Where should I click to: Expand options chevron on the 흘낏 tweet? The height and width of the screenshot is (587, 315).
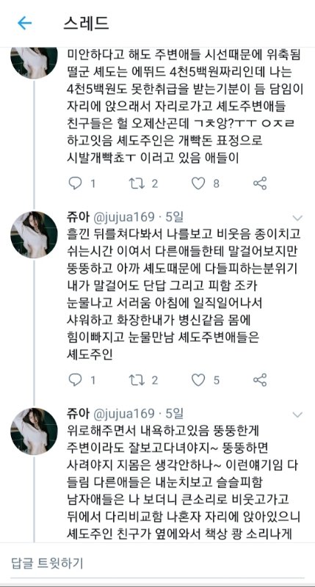coord(297,218)
